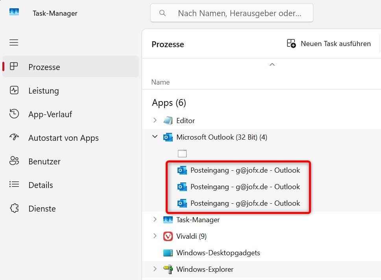This screenshot has height=280, width=381.
Task: Select the first Posteingang Outlook entry
Action: [x=245, y=170]
